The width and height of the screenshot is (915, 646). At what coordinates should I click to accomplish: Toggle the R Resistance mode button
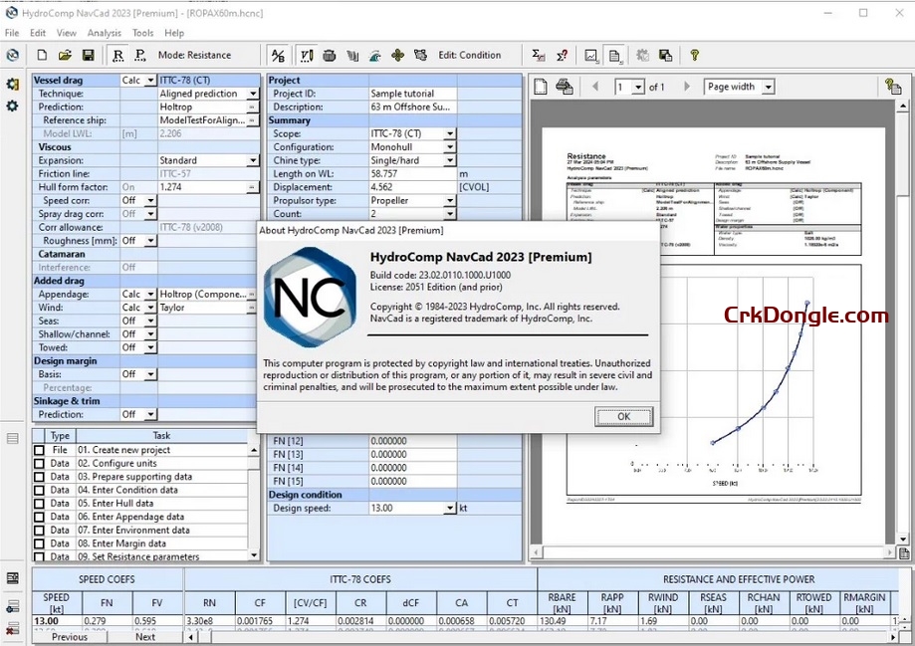click(119, 55)
